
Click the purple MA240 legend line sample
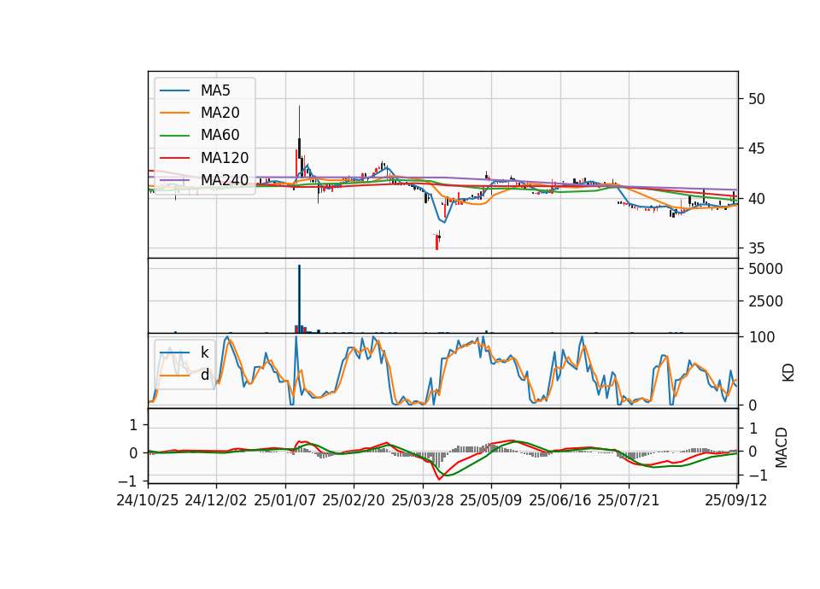[174, 180]
